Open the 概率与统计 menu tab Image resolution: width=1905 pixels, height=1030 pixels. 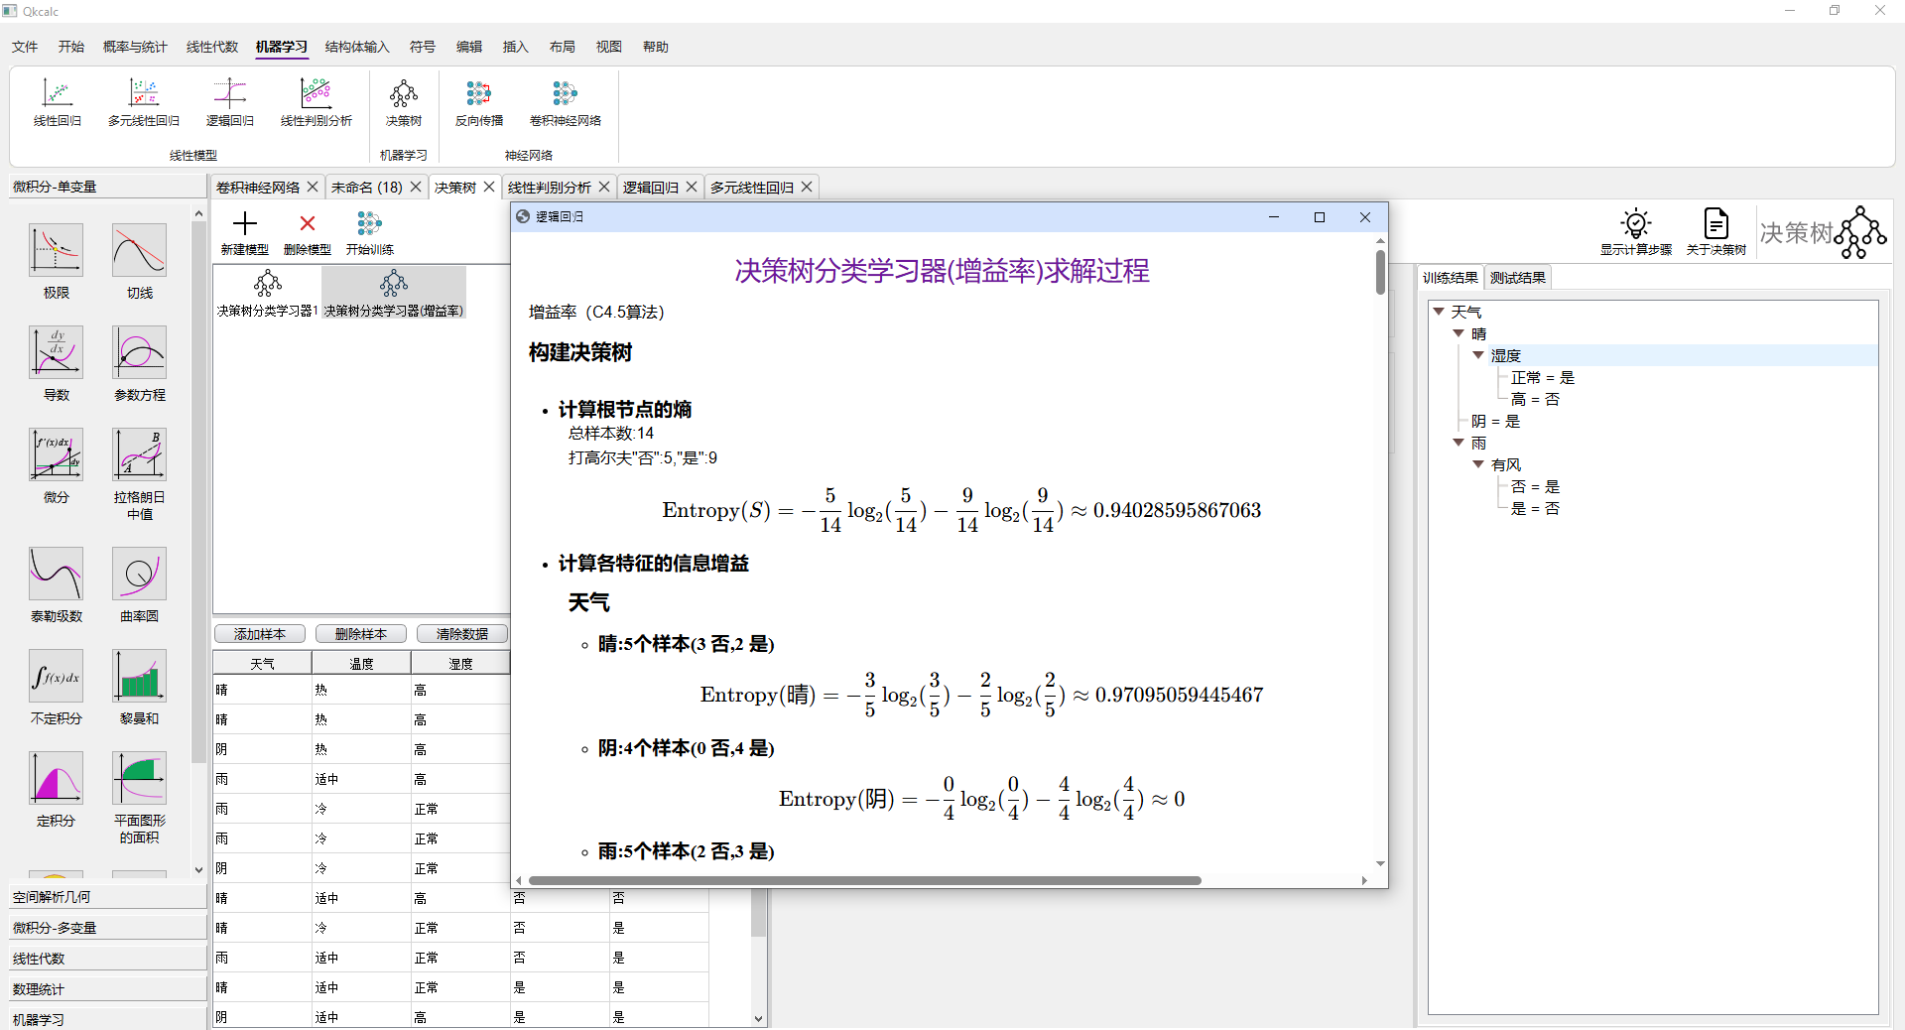[x=135, y=47]
